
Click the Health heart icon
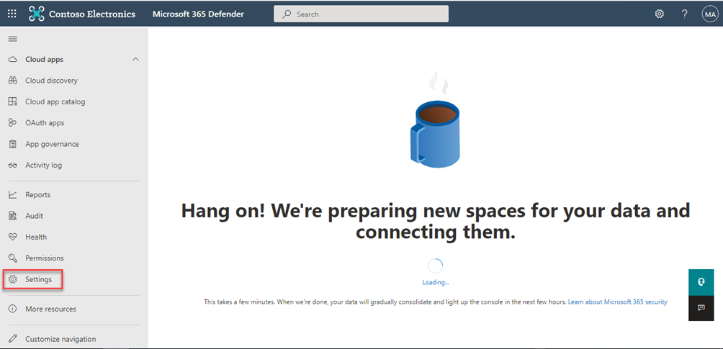coord(13,237)
